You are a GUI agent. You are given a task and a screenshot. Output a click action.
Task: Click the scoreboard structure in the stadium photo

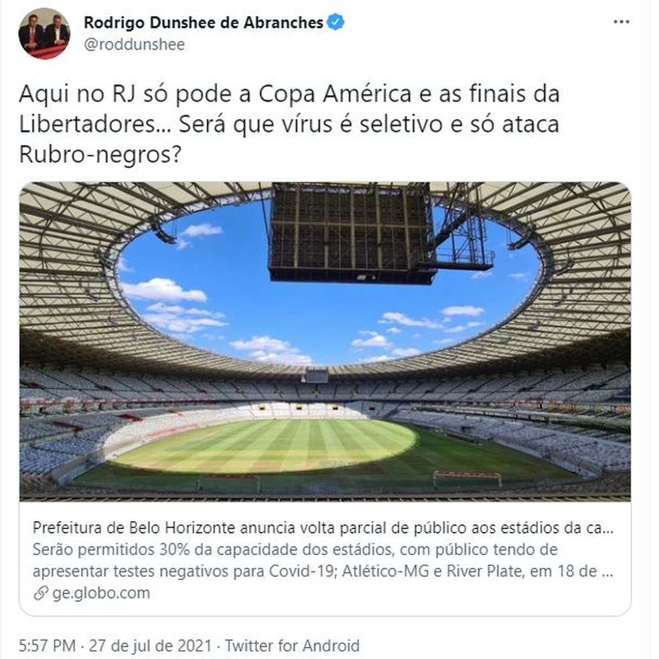352,233
